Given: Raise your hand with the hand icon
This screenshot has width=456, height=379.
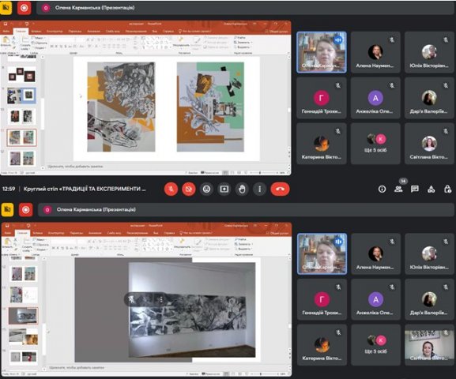Looking at the screenshot, I should click(x=242, y=189).
